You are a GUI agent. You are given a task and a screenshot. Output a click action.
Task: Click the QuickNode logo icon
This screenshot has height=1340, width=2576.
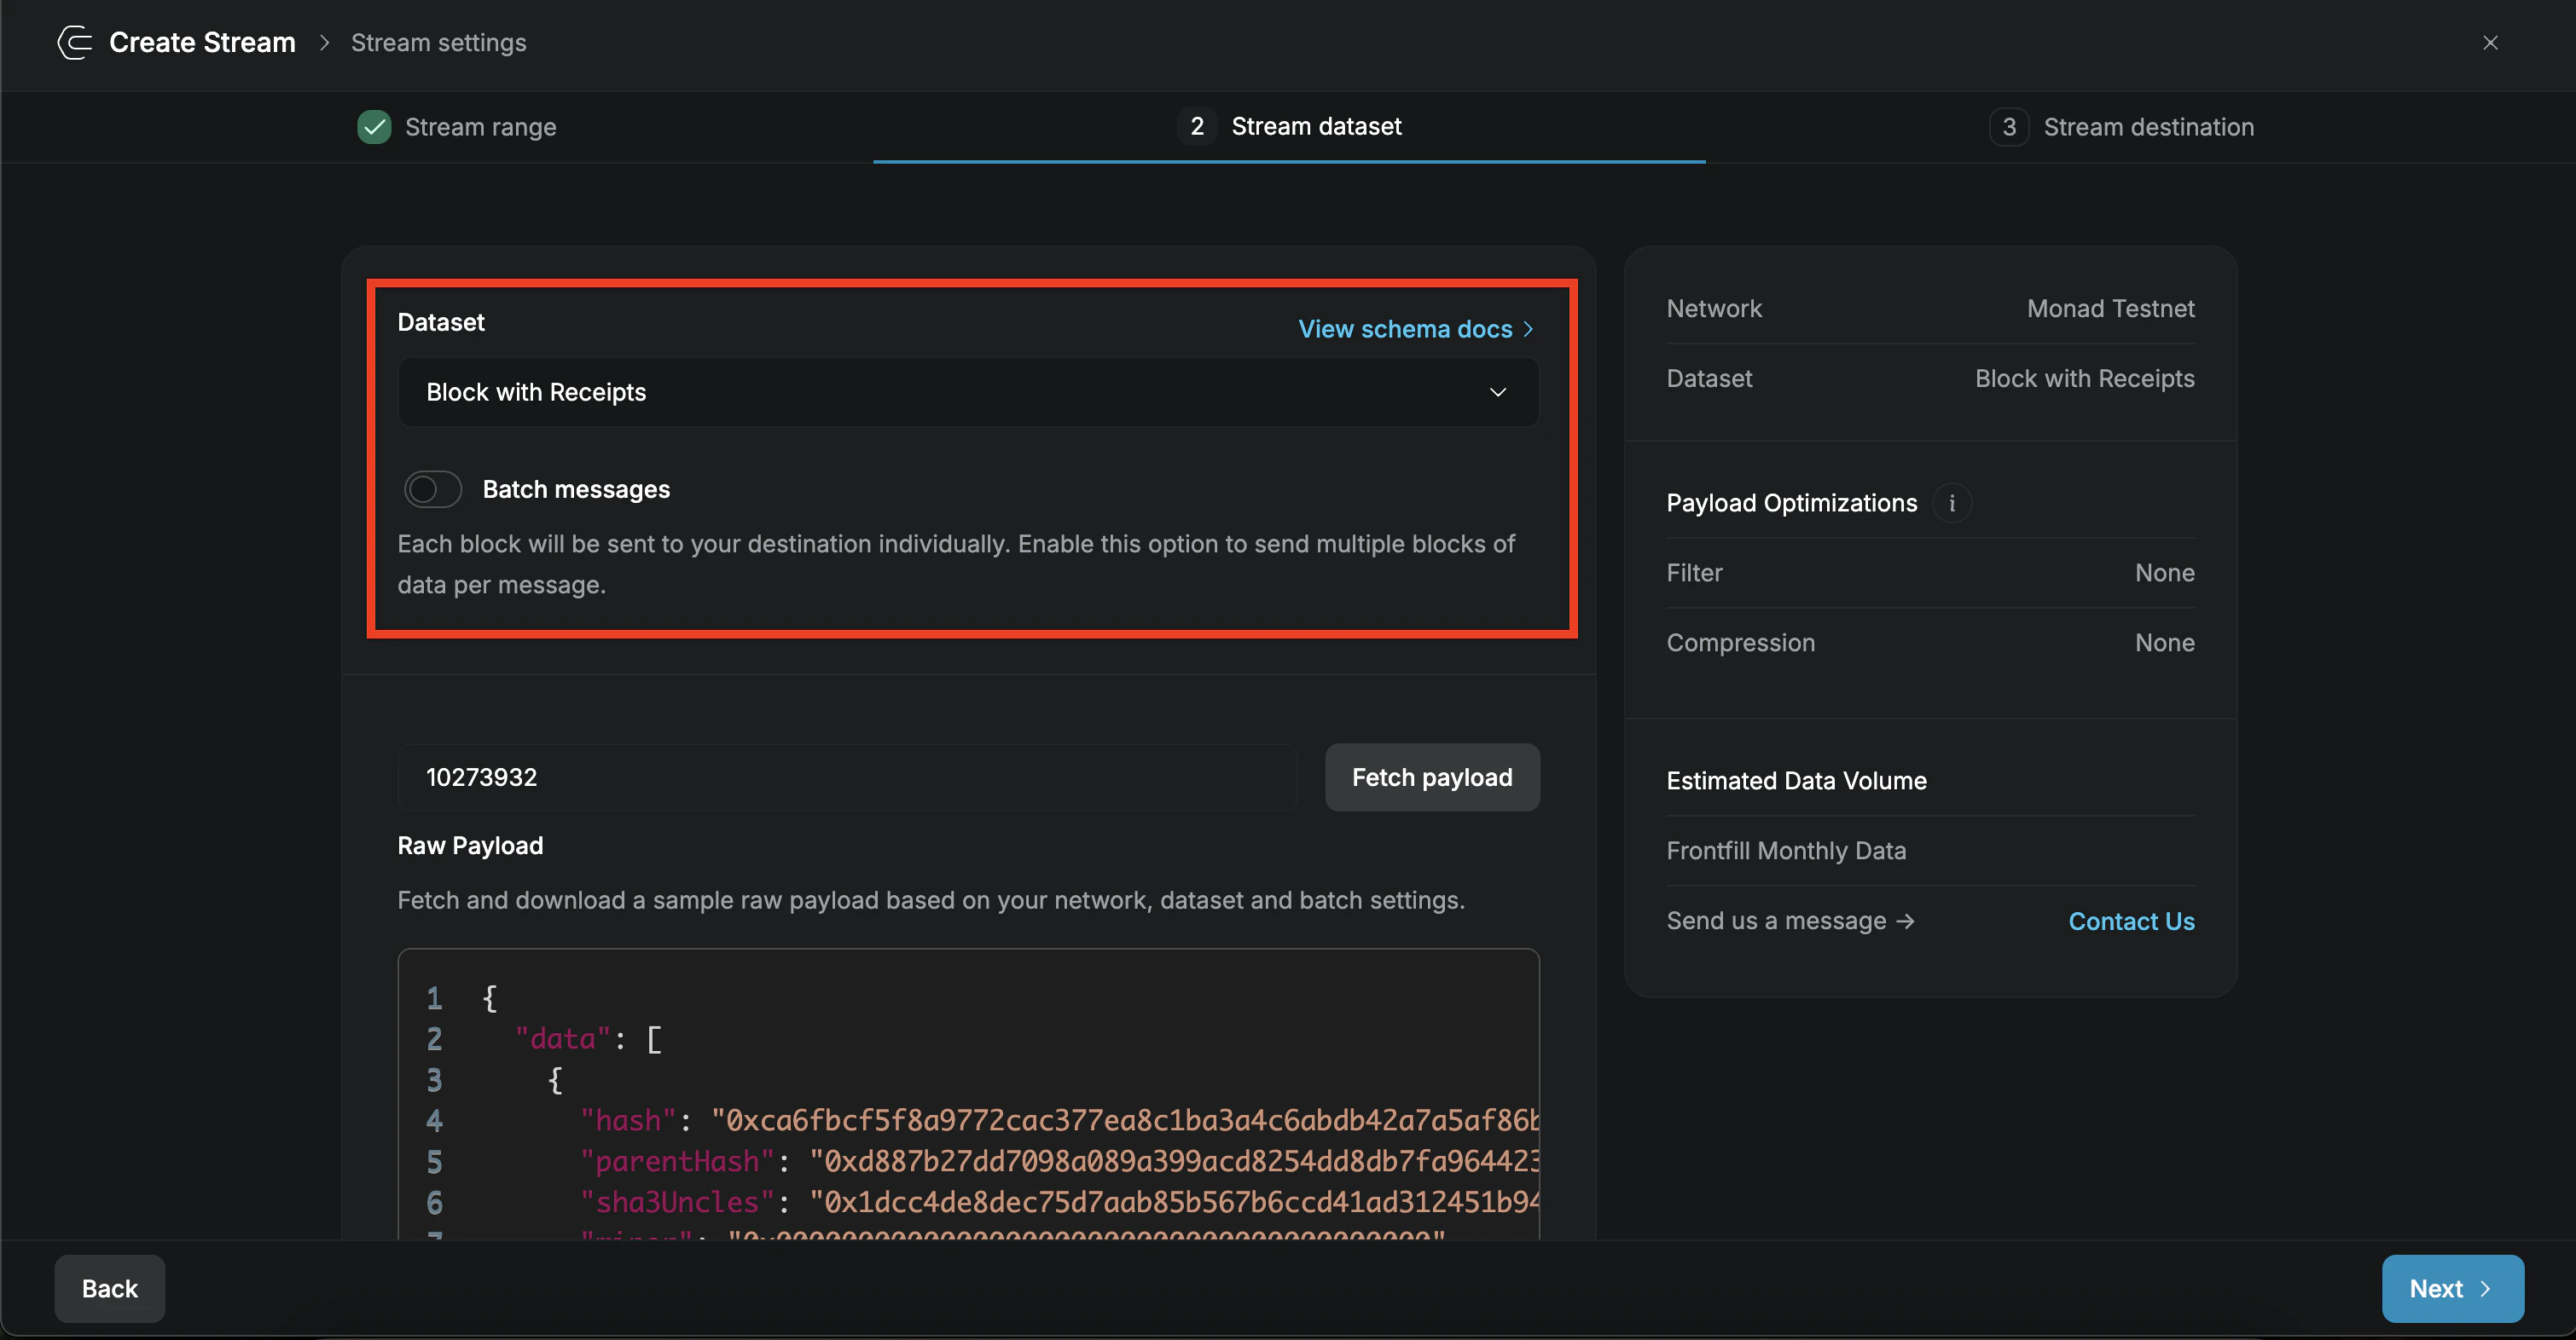(73, 42)
